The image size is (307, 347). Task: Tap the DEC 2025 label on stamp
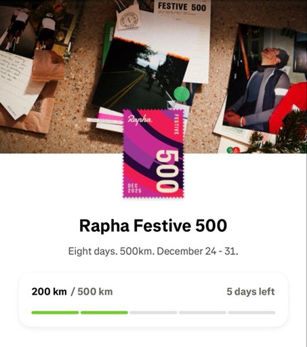[x=134, y=188]
